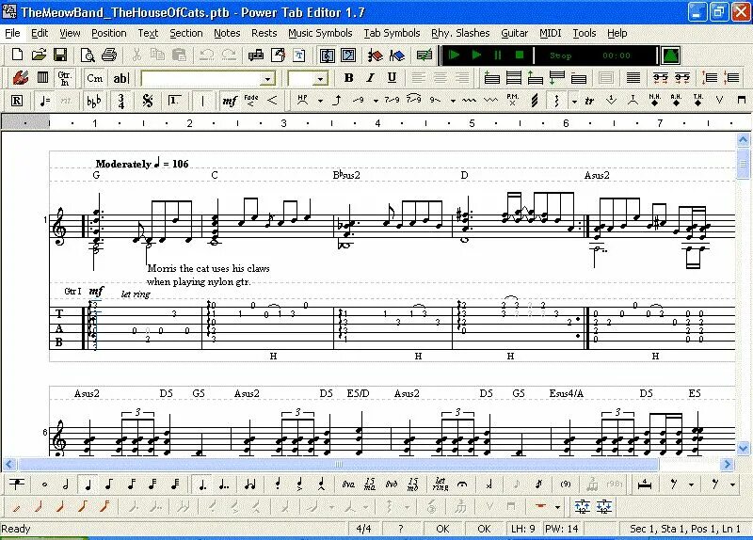Click the PW: 14 status bar field

coord(562,529)
